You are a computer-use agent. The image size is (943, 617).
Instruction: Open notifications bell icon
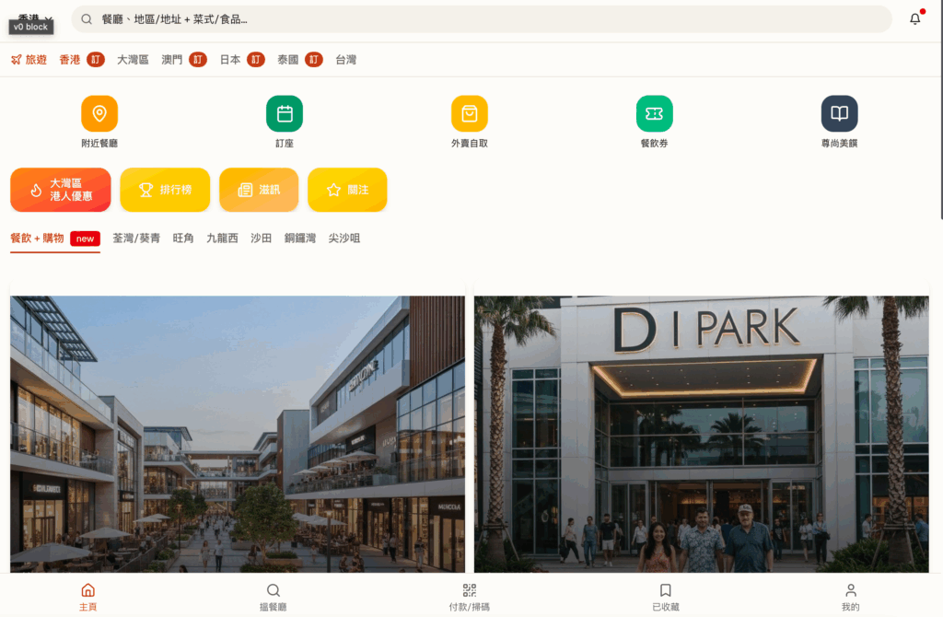(914, 19)
